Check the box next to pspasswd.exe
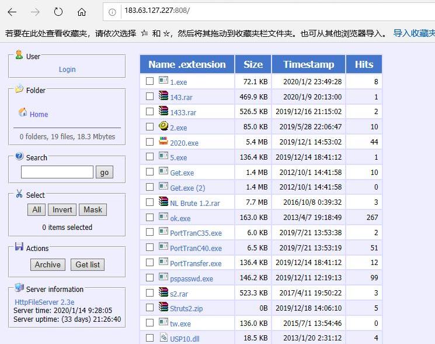435x344 pixels. 150,278
